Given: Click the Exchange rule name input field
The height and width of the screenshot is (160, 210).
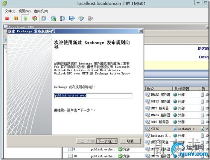Looking at the screenshot, I should point(93,96).
